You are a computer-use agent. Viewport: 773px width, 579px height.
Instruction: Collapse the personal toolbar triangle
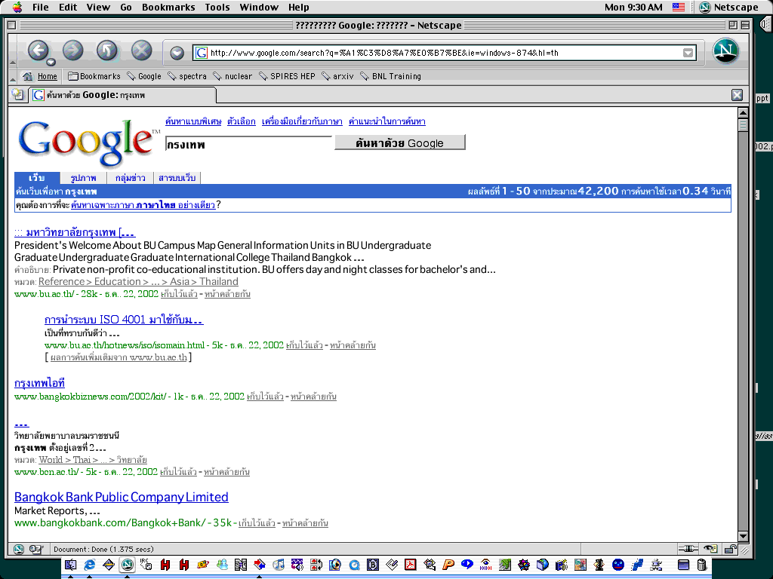[x=13, y=78]
